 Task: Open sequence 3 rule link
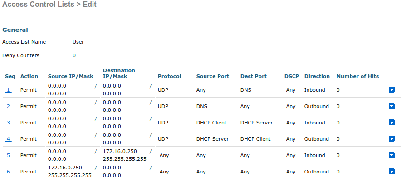click(x=8, y=123)
